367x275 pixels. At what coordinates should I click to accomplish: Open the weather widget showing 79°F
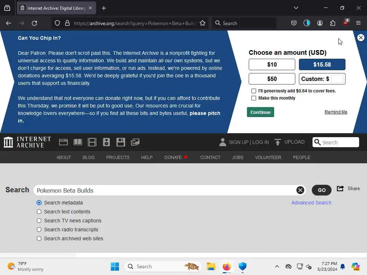pyautogui.click(x=25, y=266)
